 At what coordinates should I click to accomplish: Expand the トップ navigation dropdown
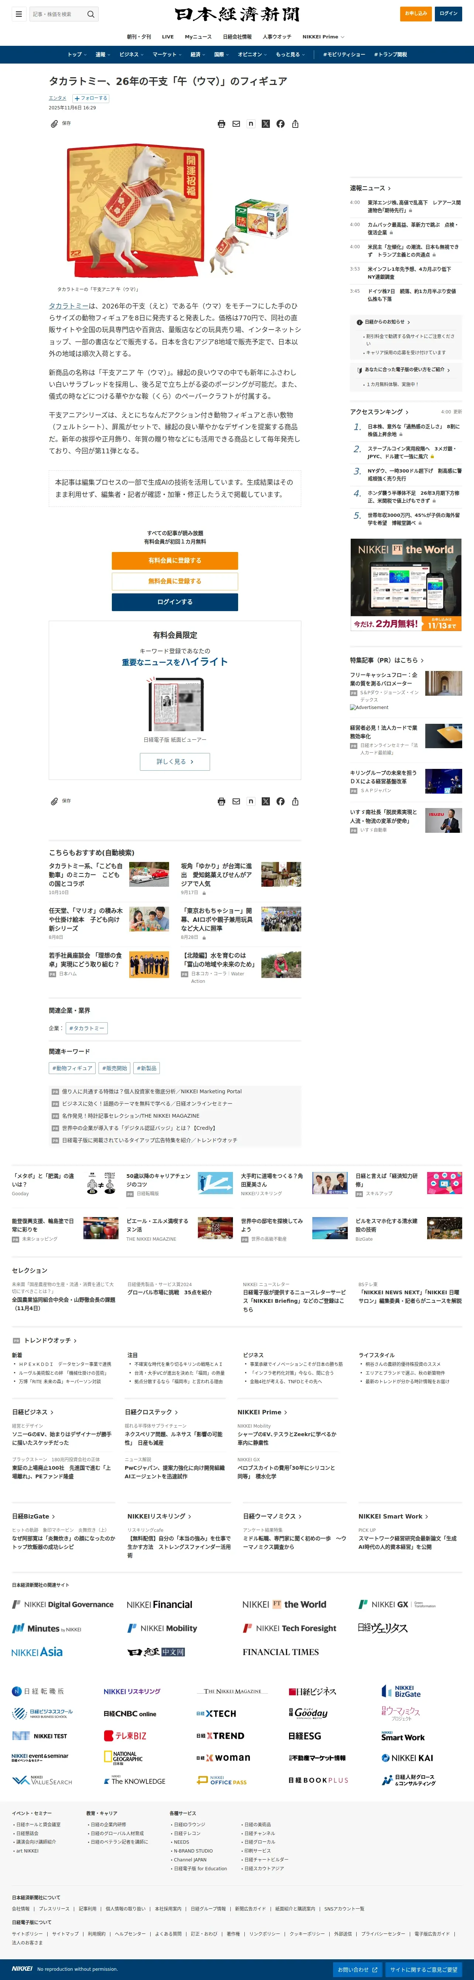click(77, 55)
